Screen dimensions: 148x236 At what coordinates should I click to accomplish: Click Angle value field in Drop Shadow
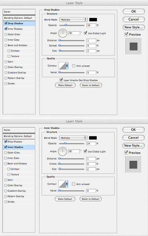click(74, 33)
